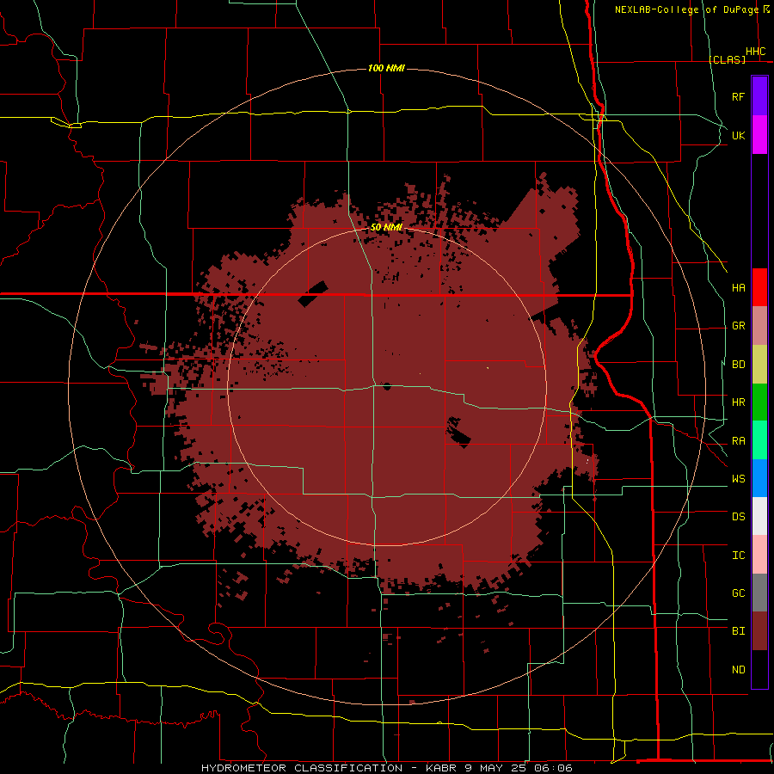Click the UK magenta legend swatch

pyautogui.click(x=759, y=135)
